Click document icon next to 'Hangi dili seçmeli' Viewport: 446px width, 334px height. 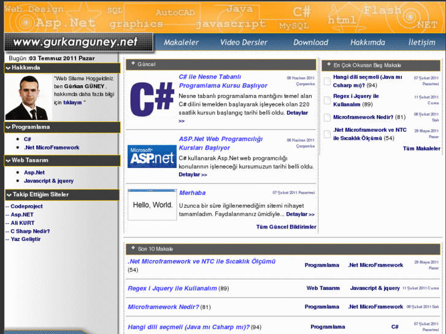click(328, 81)
